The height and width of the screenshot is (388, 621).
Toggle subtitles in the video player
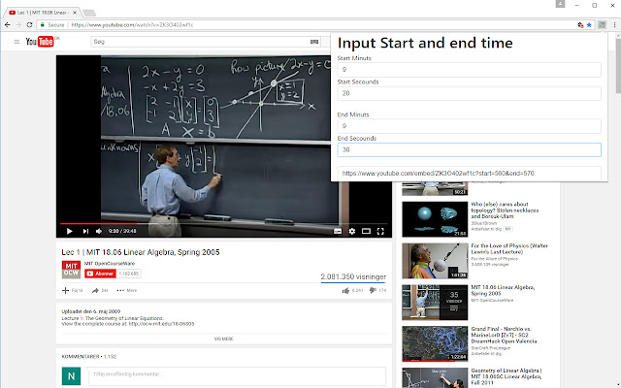pyautogui.click(x=338, y=231)
